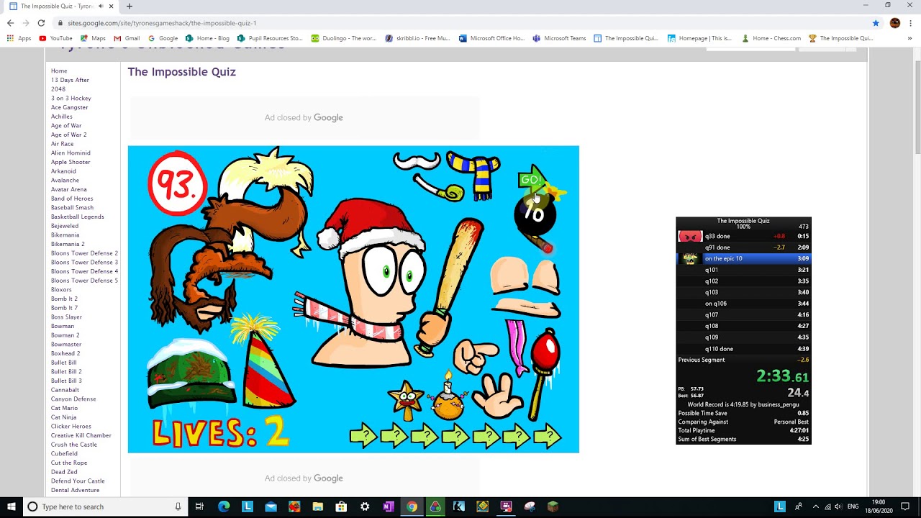This screenshot has width=921, height=518.
Task: Open the Age of War 2 link
Action: coord(68,135)
